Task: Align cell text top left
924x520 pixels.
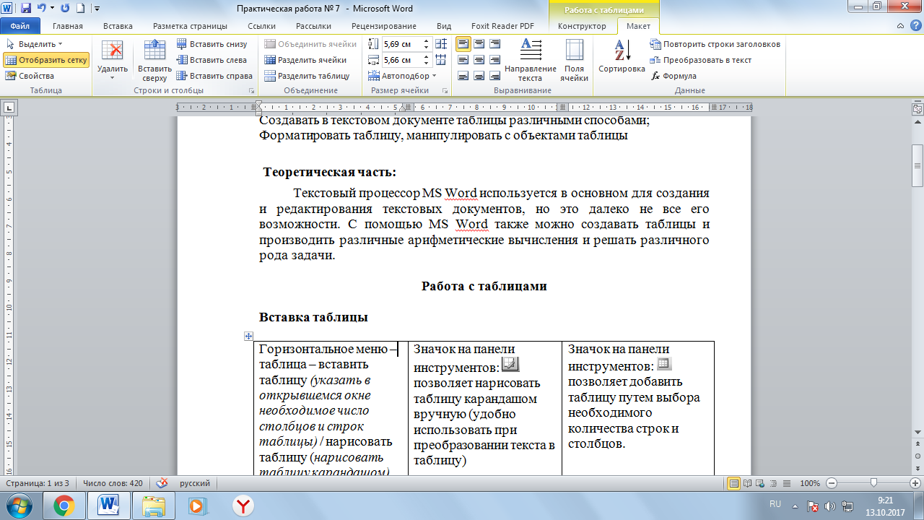Action: (x=463, y=44)
